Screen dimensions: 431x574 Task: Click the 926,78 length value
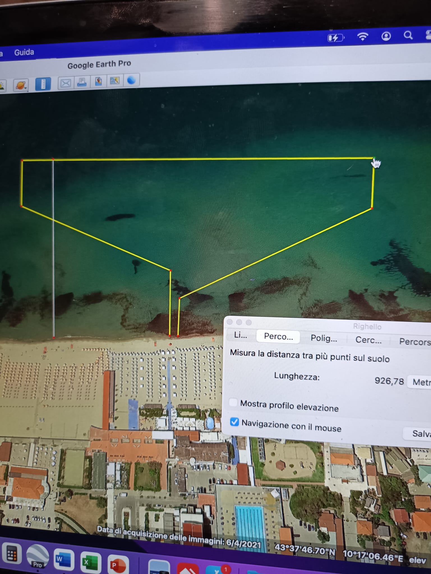pyautogui.click(x=389, y=381)
